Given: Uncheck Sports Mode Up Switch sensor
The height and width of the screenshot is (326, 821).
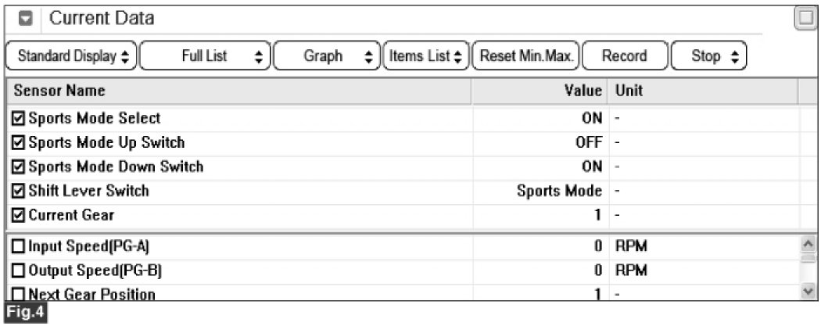Looking at the screenshot, I should point(19,143).
